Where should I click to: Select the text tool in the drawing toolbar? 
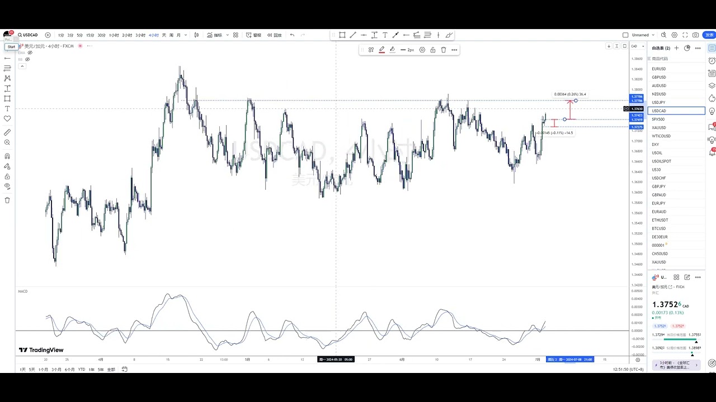coord(385,35)
